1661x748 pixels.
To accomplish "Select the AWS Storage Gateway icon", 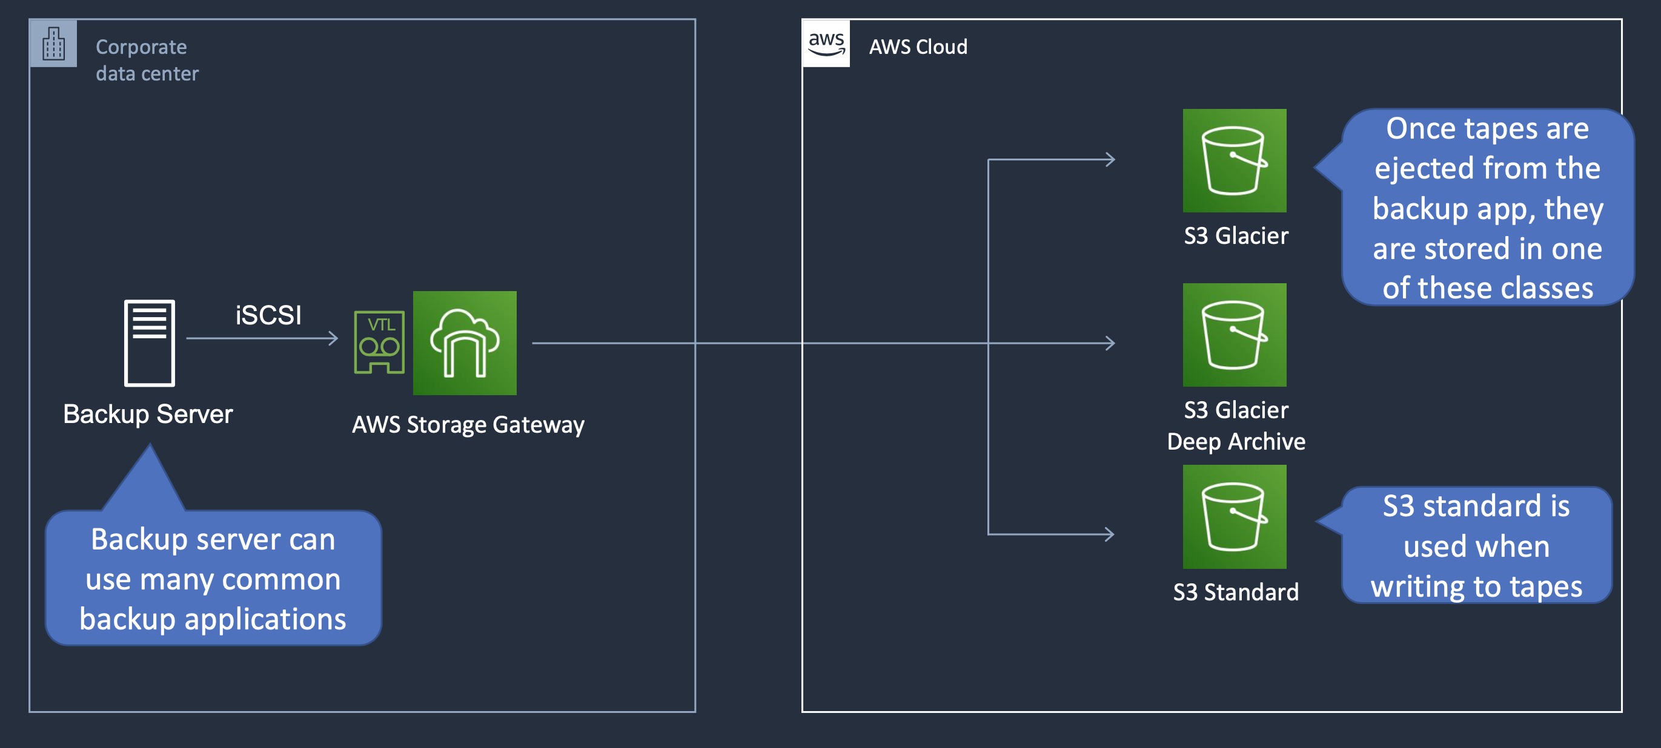I will point(464,343).
